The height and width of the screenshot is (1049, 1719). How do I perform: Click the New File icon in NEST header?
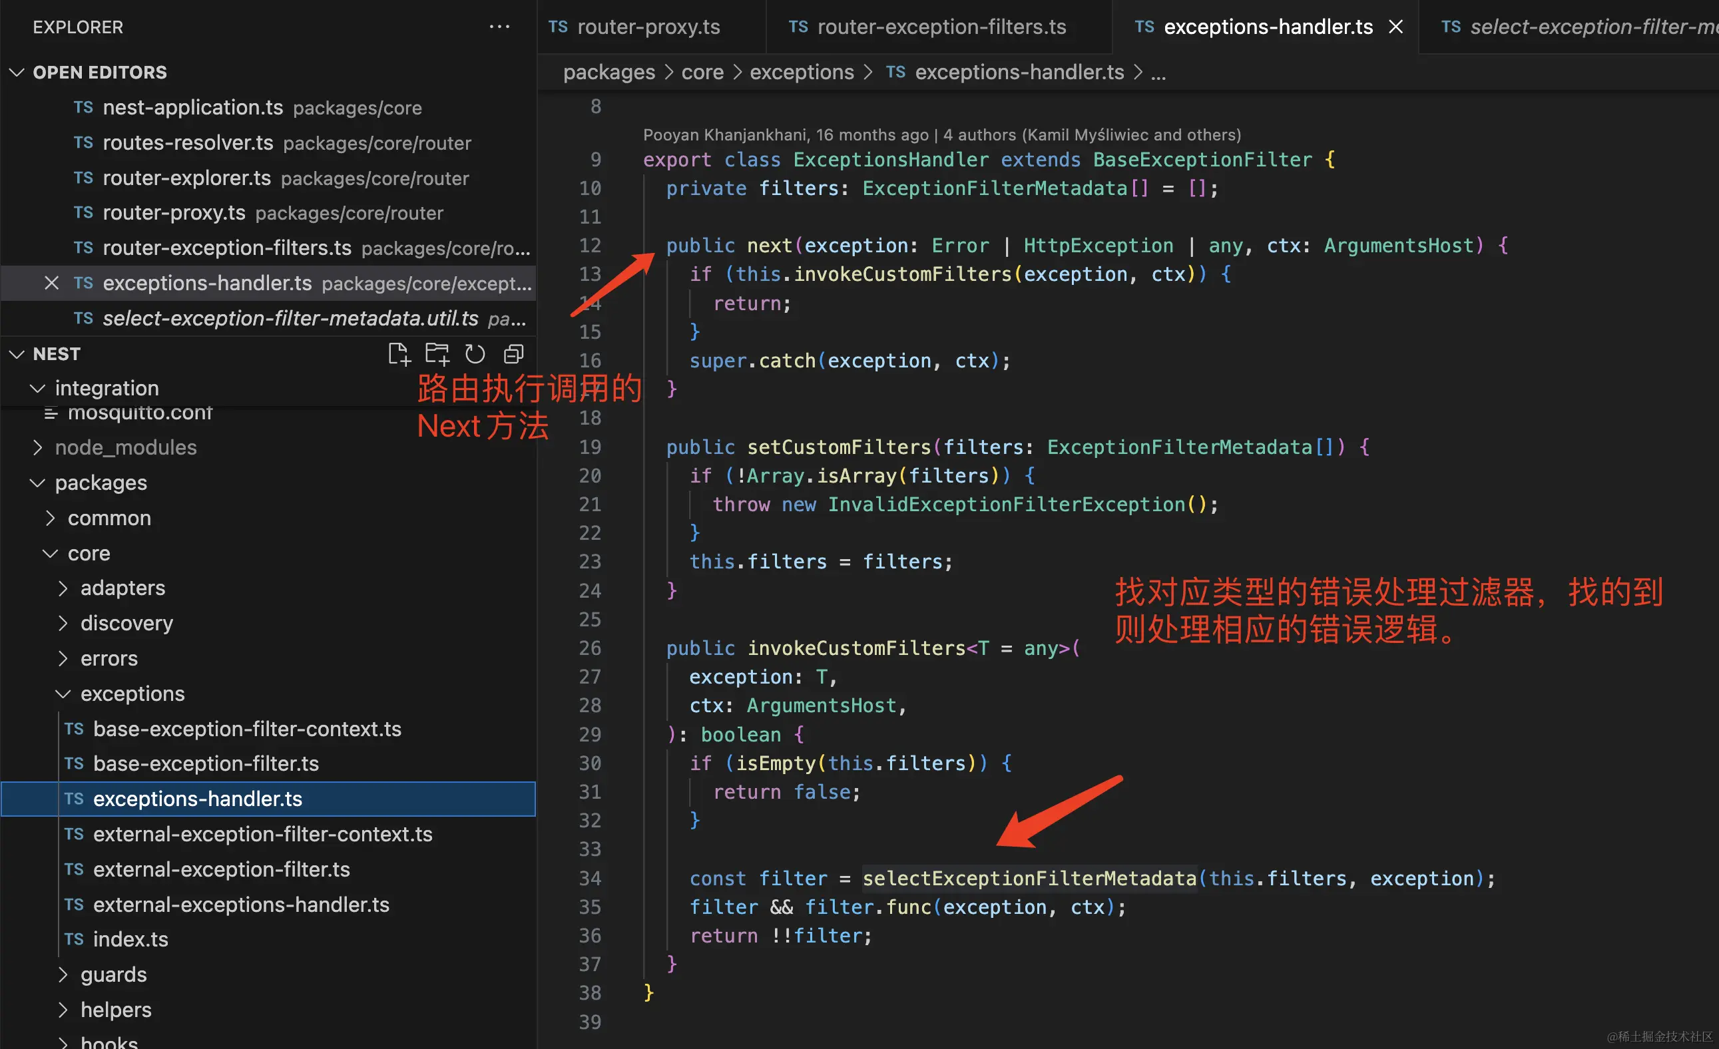(x=399, y=353)
